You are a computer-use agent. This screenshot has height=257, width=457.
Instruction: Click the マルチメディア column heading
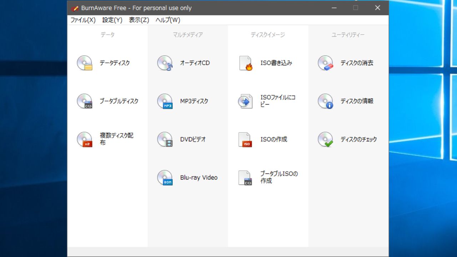click(188, 35)
